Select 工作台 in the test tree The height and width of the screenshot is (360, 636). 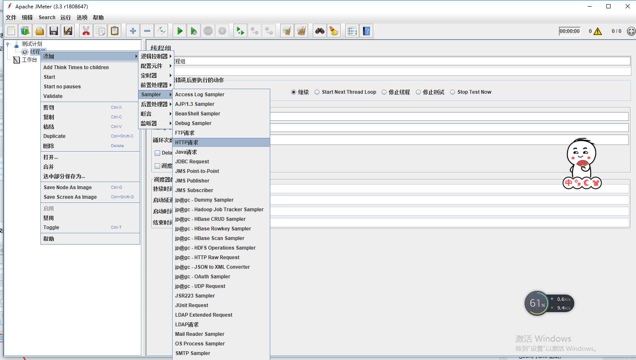(29, 60)
